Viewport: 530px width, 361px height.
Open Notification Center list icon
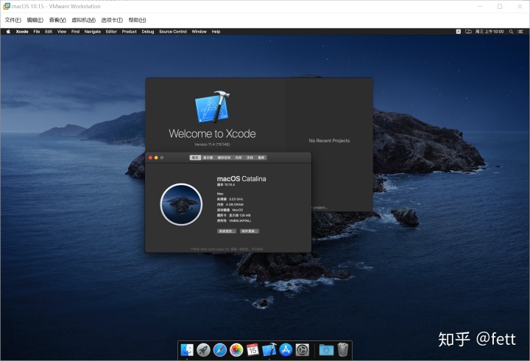point(520,32)
